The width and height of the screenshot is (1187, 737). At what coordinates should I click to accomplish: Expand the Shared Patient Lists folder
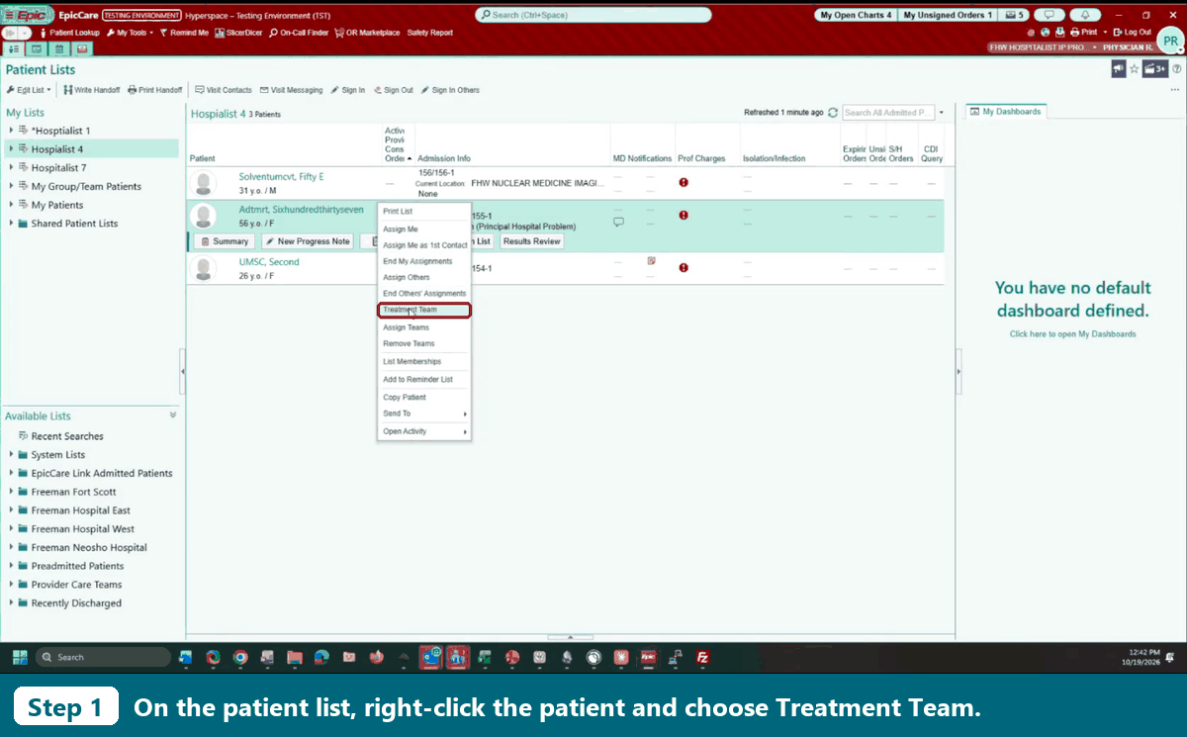[x=11, y=224]
